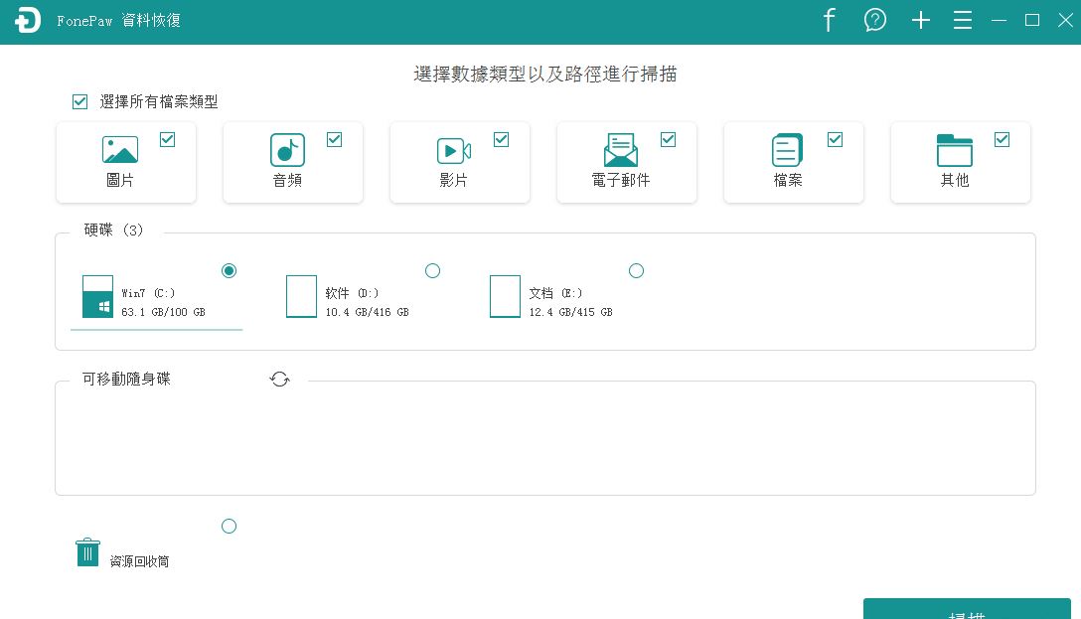Click the 電子郵件 label text
1081x619 pixels.
pyautogui.click(x=620, y=180)
